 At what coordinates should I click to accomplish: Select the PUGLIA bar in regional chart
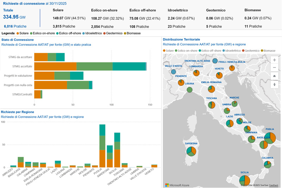coord(102,146)
